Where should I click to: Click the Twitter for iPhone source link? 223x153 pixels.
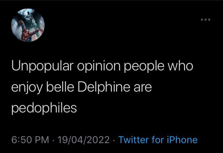click(x=158, y=140)
